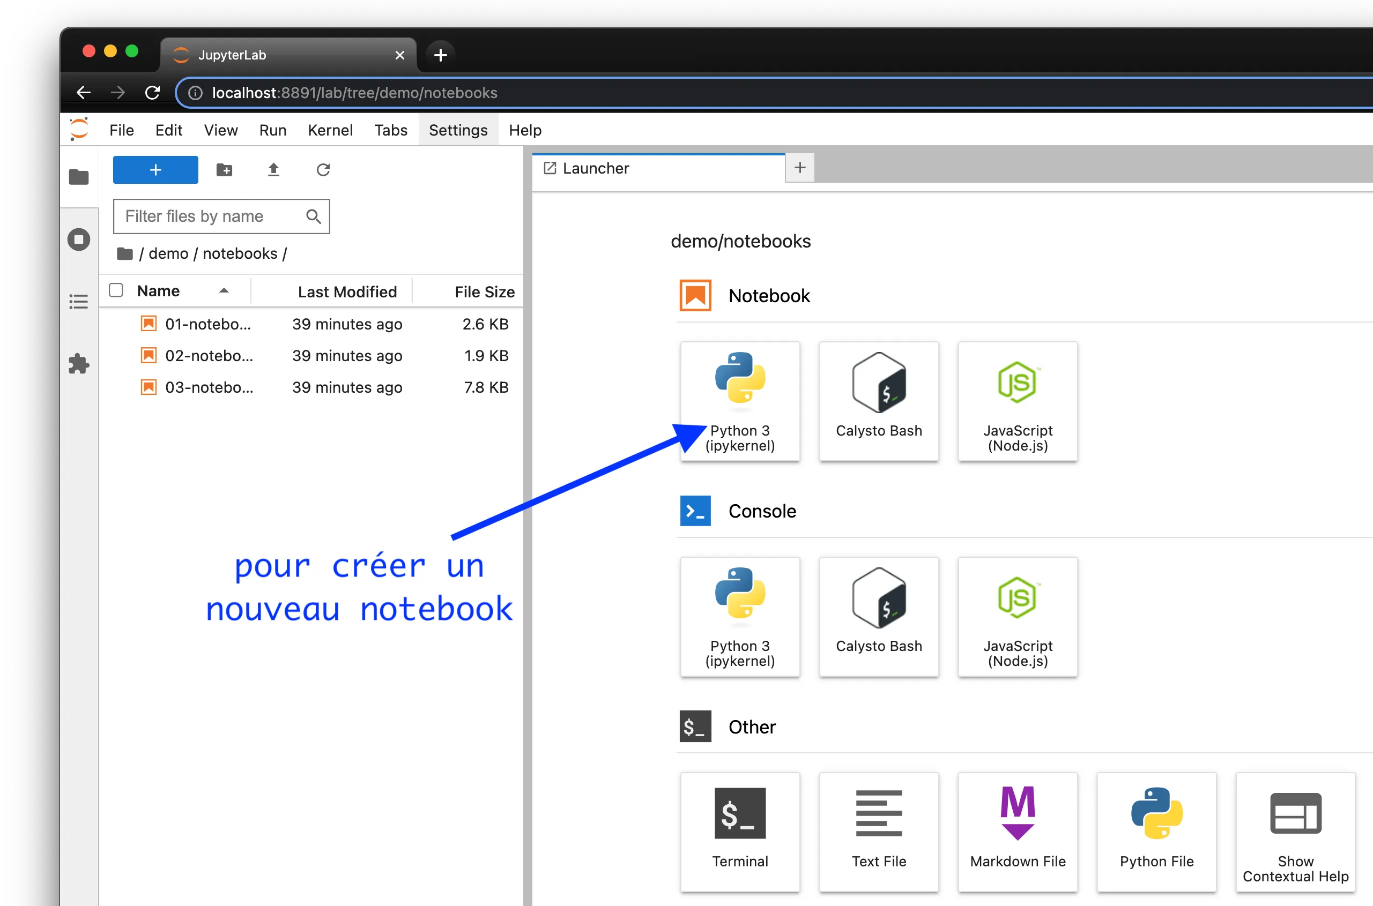
Task: Click the New Folder icon
Action: point(224,170)
